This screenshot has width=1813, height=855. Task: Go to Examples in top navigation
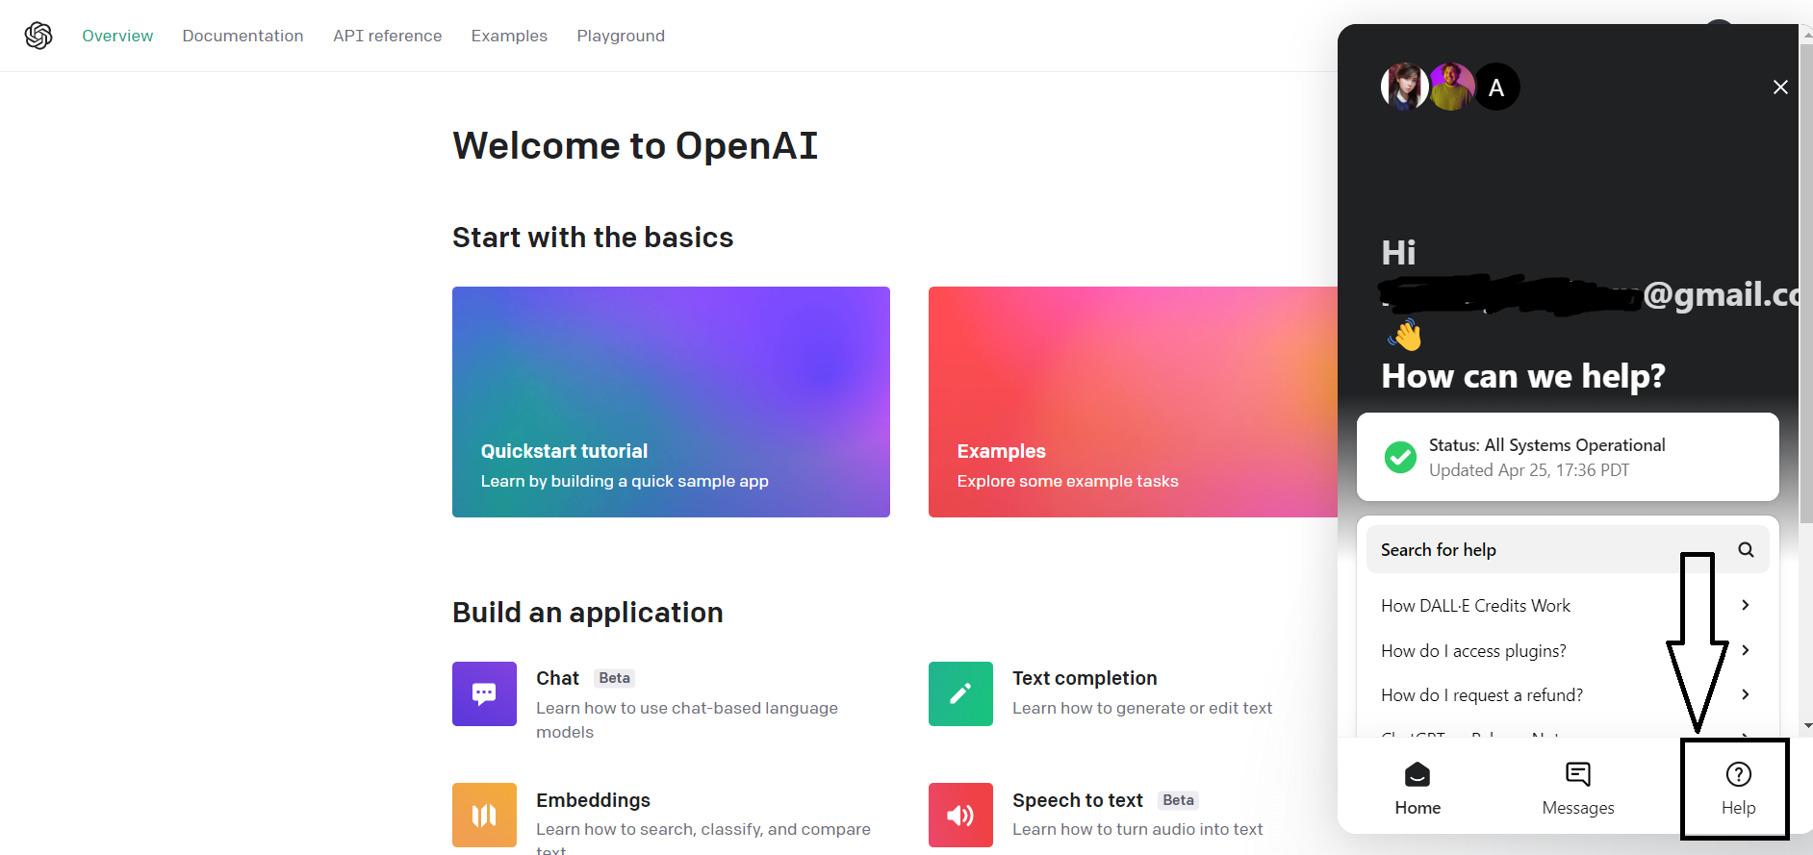pos(509,36)
